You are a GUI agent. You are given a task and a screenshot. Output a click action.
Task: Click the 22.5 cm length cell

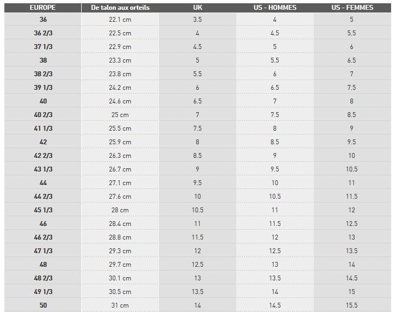120,33
